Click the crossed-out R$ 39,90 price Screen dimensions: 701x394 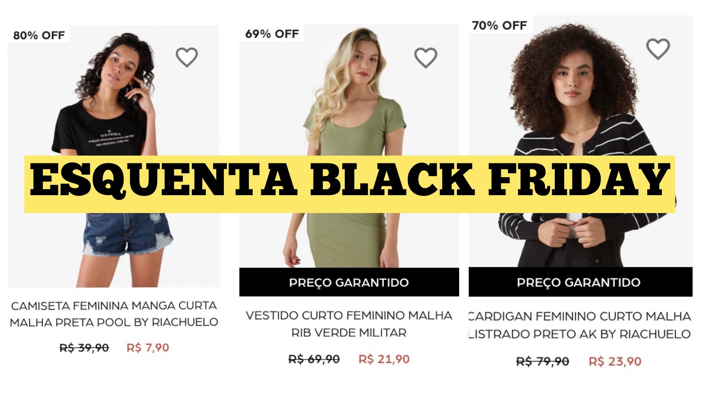point(84,348)
